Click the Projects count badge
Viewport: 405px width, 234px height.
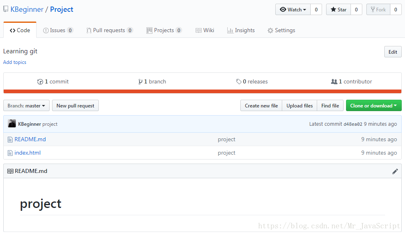(x=179, y=30)
